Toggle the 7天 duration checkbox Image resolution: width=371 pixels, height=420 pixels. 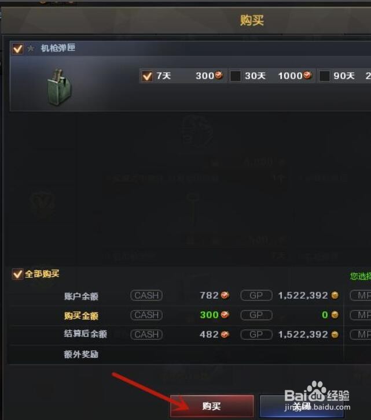click(x=147, y=76)
